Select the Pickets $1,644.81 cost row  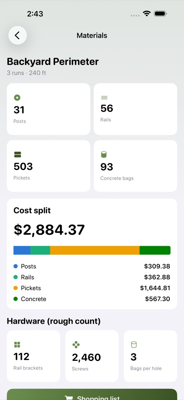tap(92, 288)
